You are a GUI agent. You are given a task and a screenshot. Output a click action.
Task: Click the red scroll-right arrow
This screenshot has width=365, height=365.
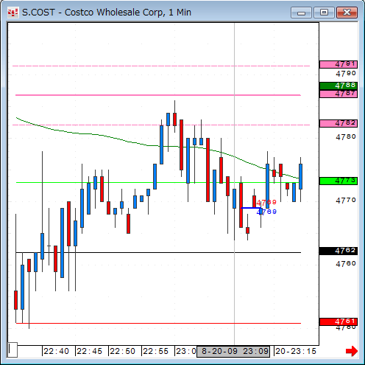click(352, 351)
